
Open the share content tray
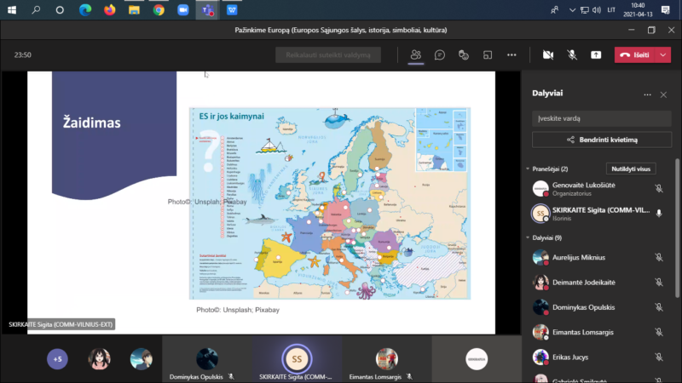point(596,54)
